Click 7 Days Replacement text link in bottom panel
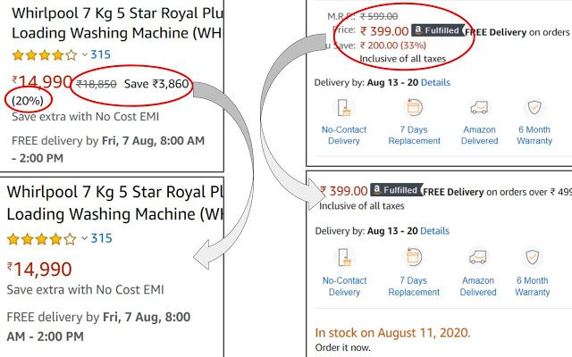 [x=414, y=286]
